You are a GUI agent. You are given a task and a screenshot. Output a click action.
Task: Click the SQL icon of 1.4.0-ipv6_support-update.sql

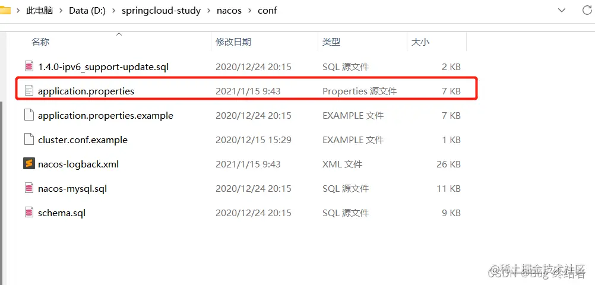(x=29, y=66)
